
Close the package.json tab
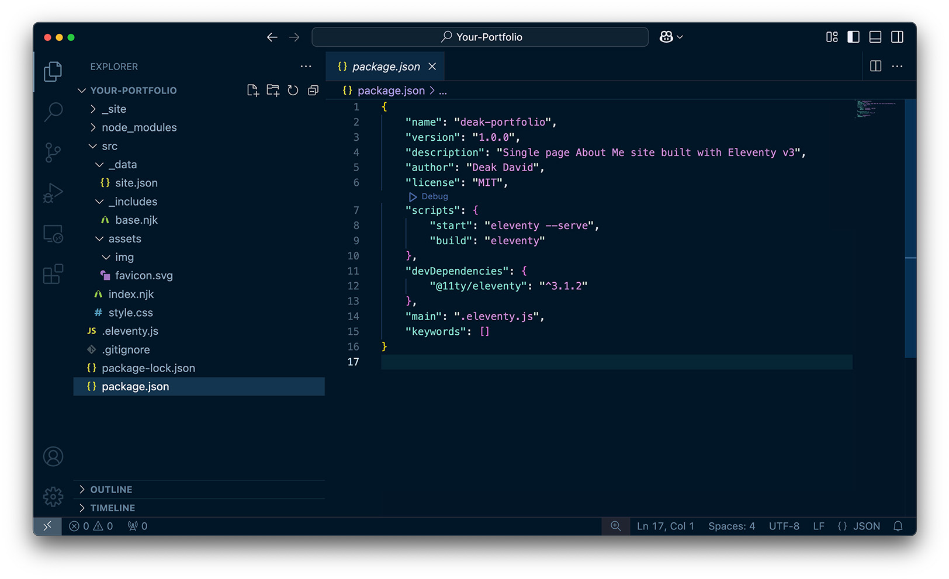[x=432, y=67]
